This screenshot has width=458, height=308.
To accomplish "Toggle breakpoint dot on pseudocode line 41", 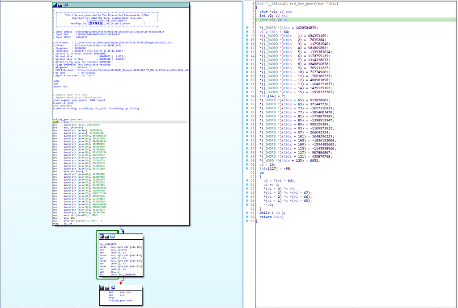I will [247, 164].
